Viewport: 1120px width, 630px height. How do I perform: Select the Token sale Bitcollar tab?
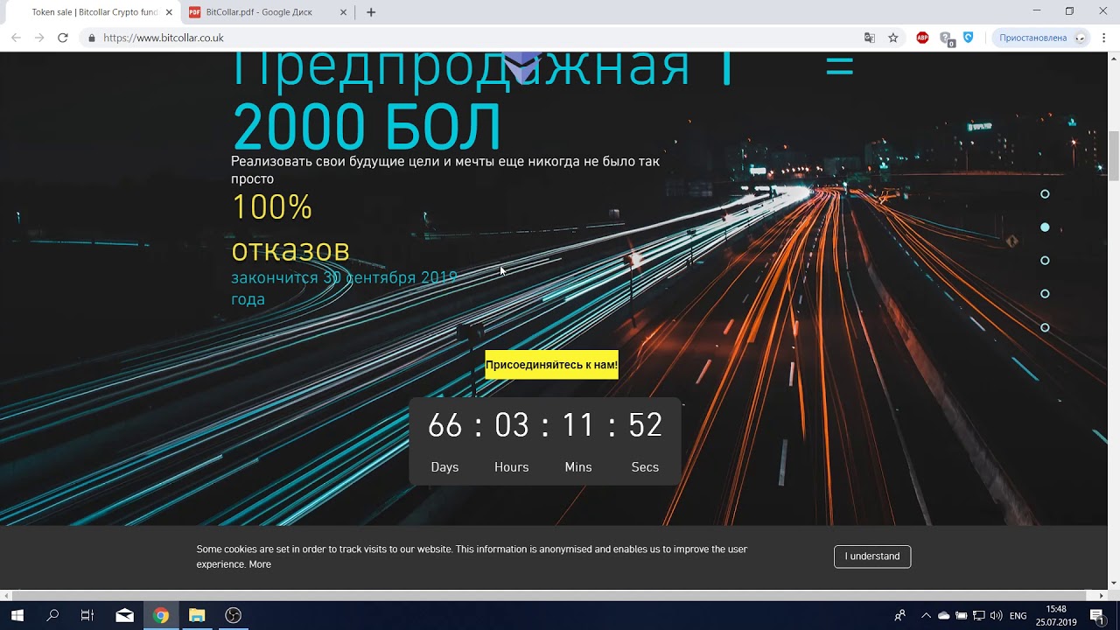[x=92, y=12]
